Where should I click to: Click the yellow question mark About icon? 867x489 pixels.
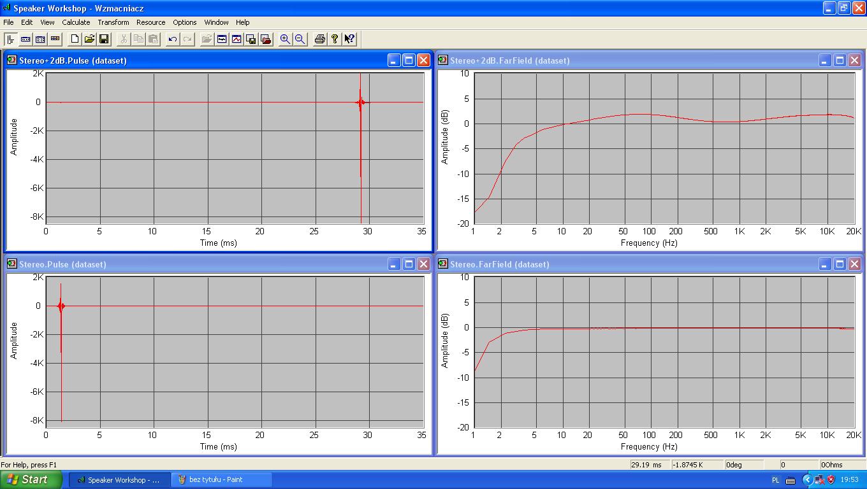tap(335, 39)
